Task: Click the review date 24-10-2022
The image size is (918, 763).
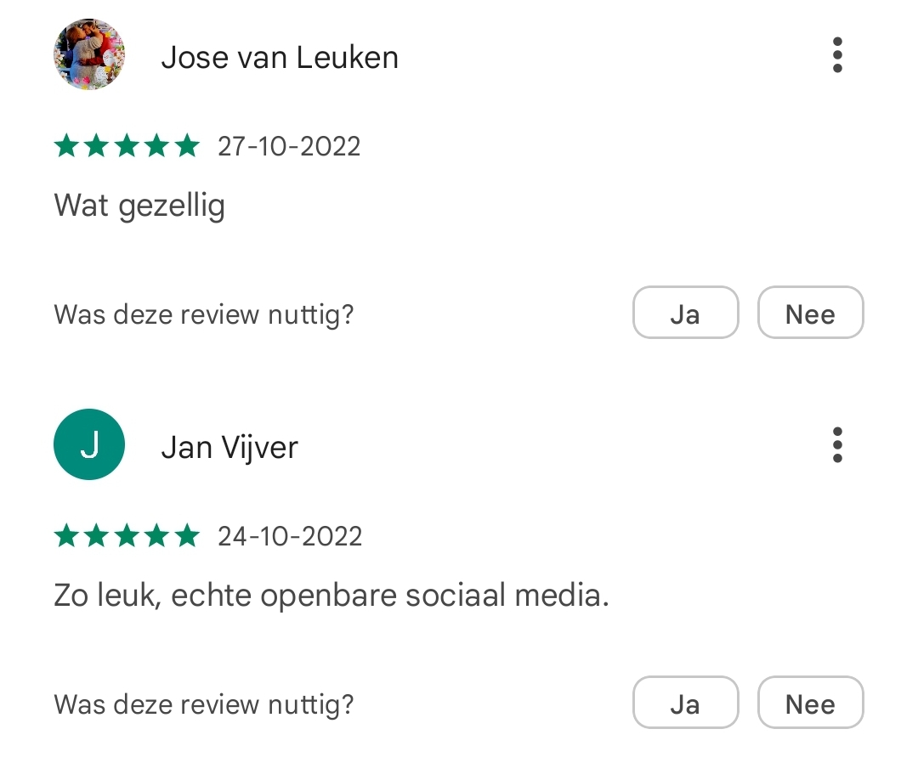Action: (x=290, y=536)
